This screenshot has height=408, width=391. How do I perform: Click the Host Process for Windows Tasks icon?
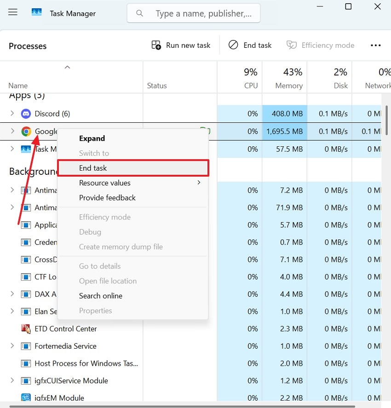[x=25, y=363]
